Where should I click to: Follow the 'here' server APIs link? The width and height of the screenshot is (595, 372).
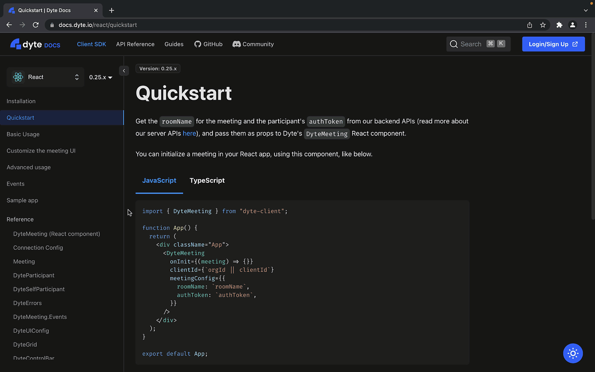coord(189,133)
